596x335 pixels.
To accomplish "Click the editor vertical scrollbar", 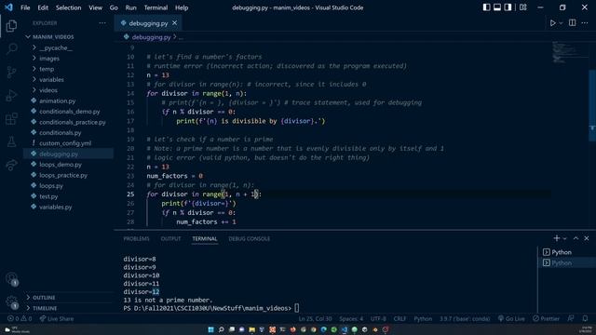I will pos(592,105).
